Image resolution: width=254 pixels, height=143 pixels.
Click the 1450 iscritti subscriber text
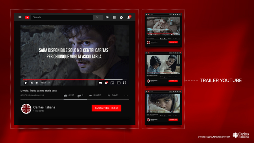click(39, 111)
